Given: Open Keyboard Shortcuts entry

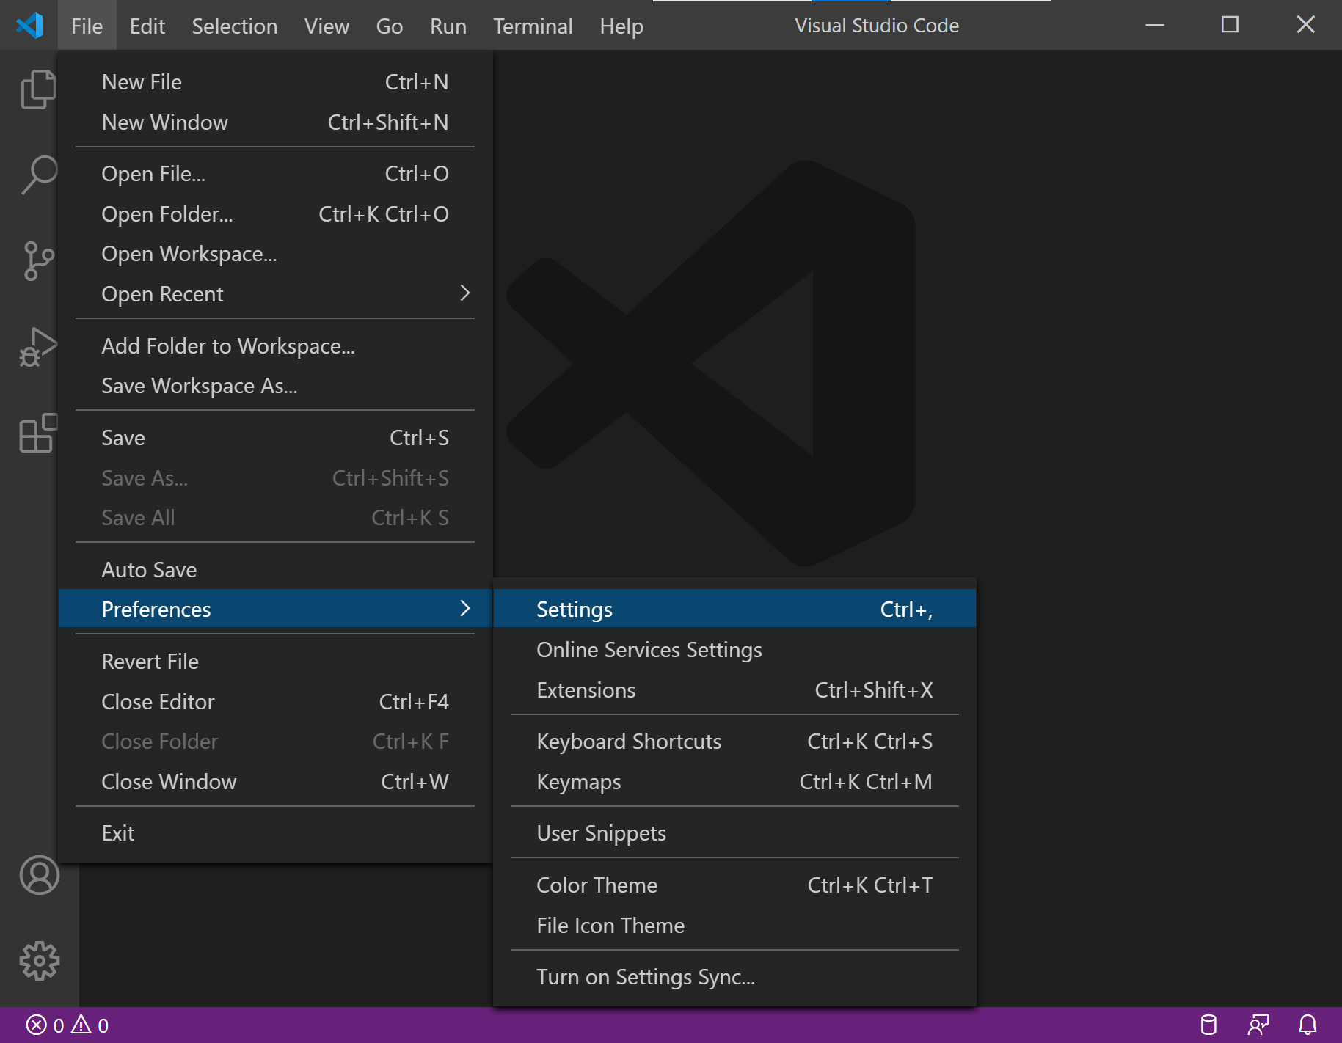Looking at the screenshot, I should click(x=734, y=742).
